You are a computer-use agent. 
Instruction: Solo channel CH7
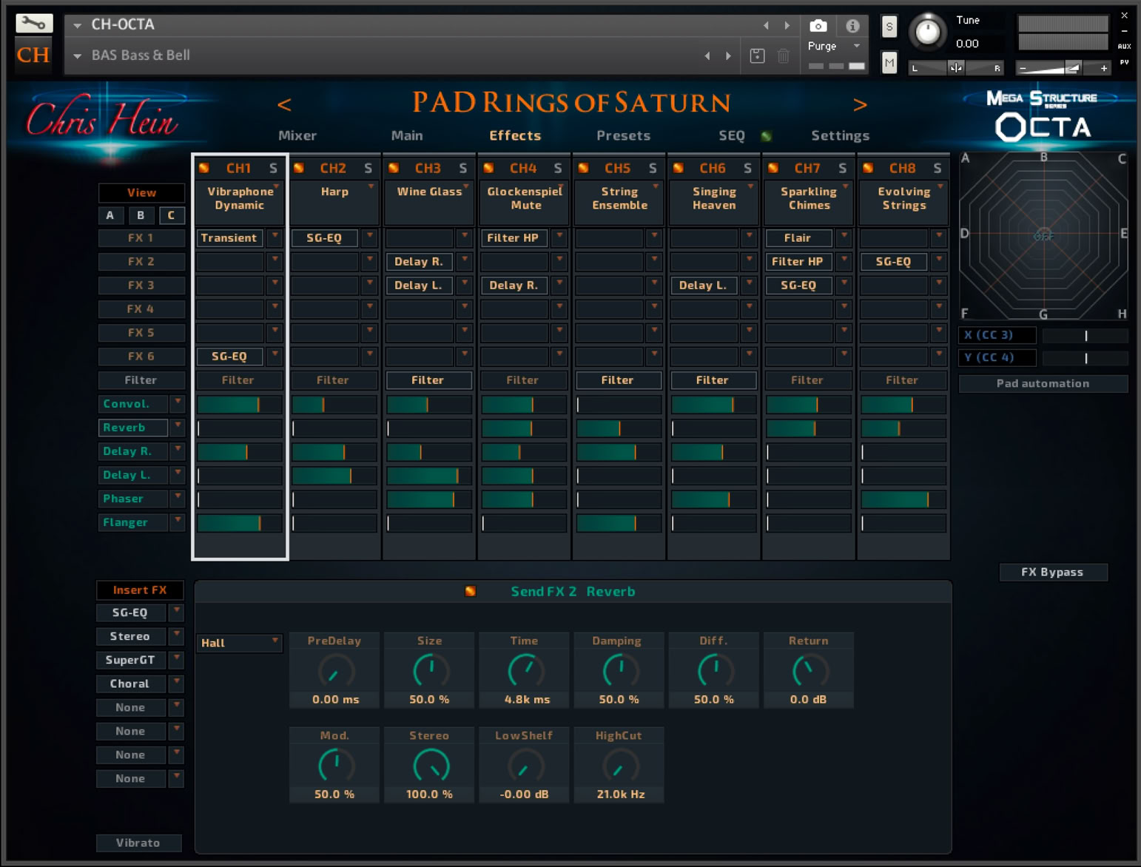(x=842, y=168)
